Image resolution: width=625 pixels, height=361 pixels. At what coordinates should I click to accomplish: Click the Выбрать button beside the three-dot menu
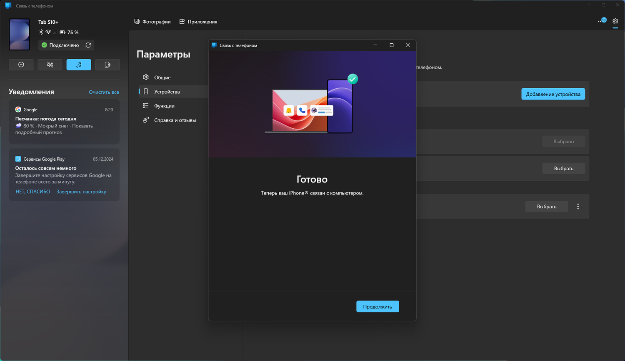pos(547,207)
